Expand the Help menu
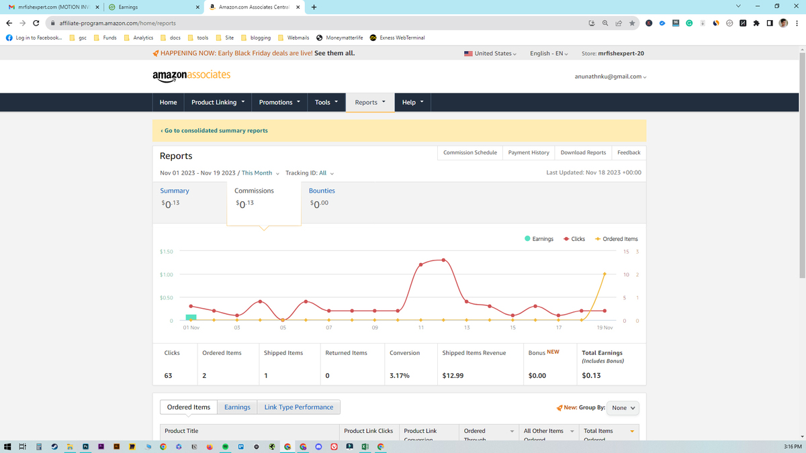The image size is (806, 453). [412, 103]
